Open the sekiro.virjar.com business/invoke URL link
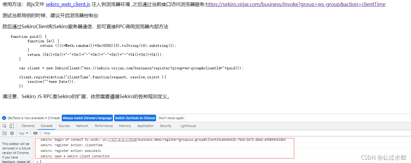 tap(295, 5)
